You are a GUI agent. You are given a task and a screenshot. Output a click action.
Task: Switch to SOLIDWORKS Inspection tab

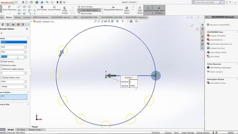[136, 17]
